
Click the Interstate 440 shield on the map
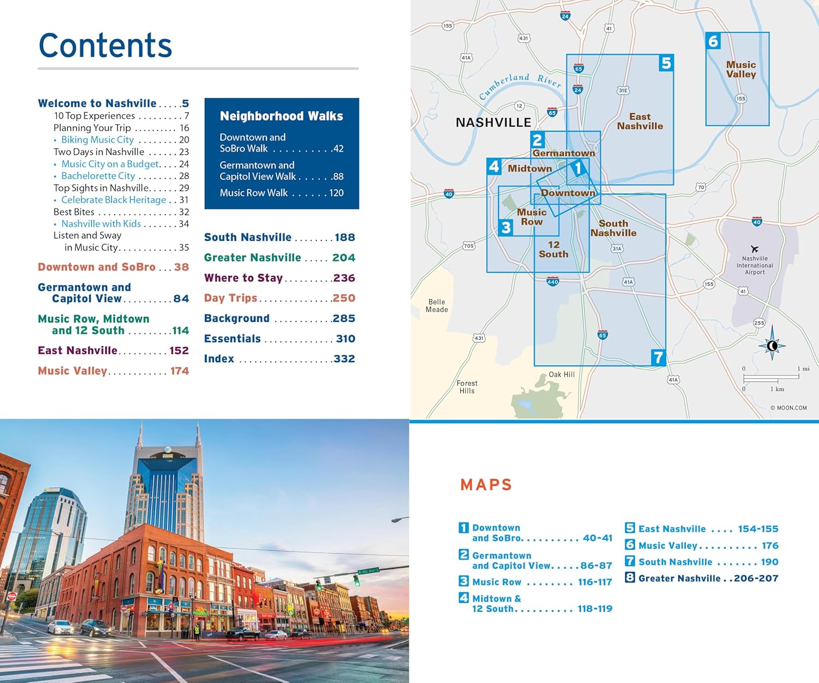click(x=553, y=282)
